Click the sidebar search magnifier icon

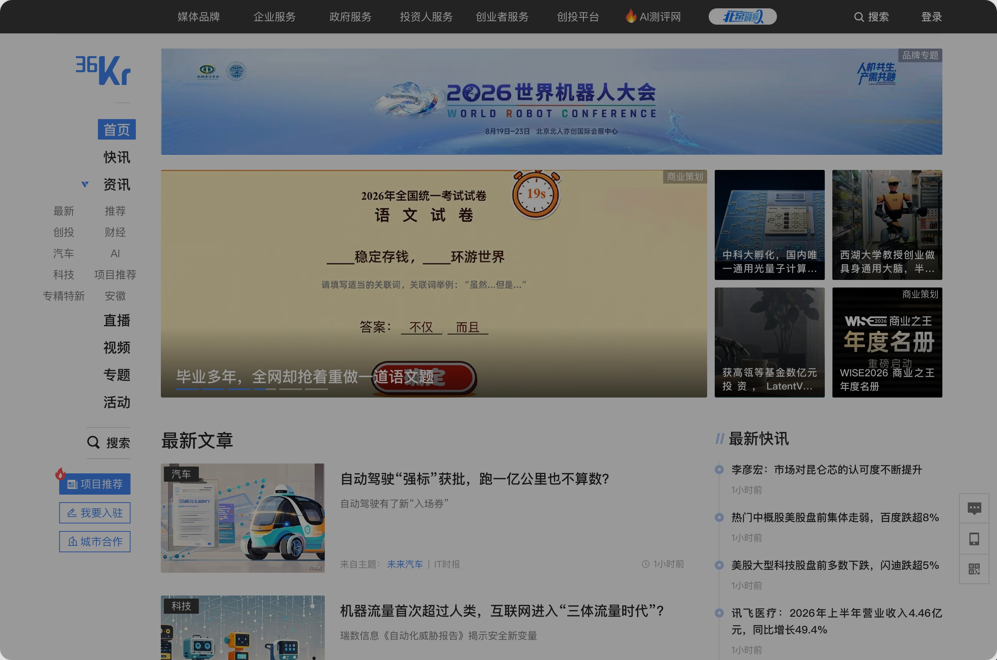point(93,442)
